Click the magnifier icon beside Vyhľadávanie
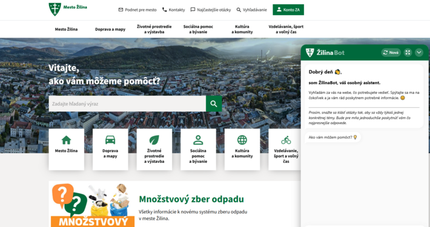The width and height of the screenshot is (430, 227). [239, 10]
